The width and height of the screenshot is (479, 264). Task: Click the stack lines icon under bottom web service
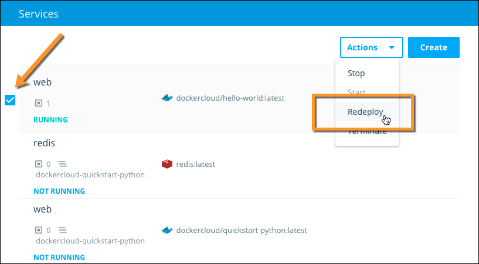pyautogui.click(x=63, y=231)
